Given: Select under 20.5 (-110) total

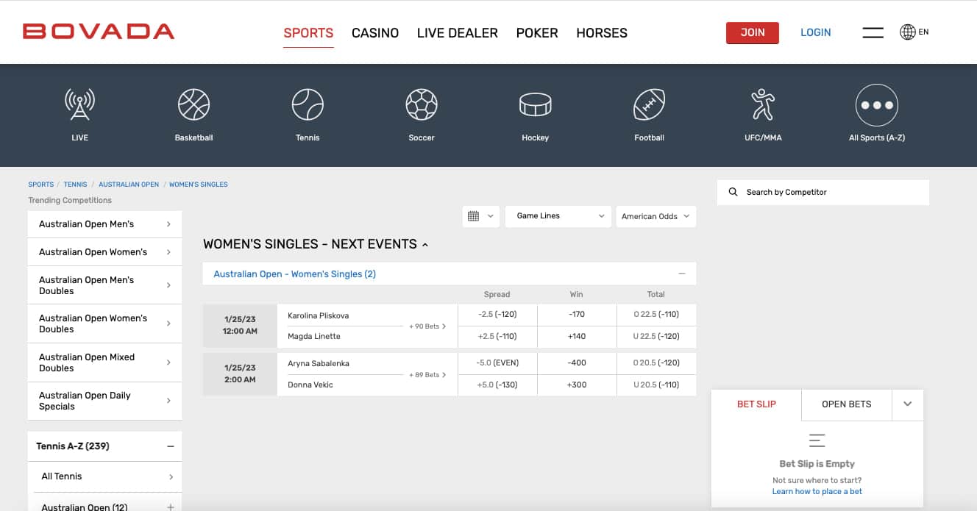Looking at the screenshot, I should click(x=656, y=385).
